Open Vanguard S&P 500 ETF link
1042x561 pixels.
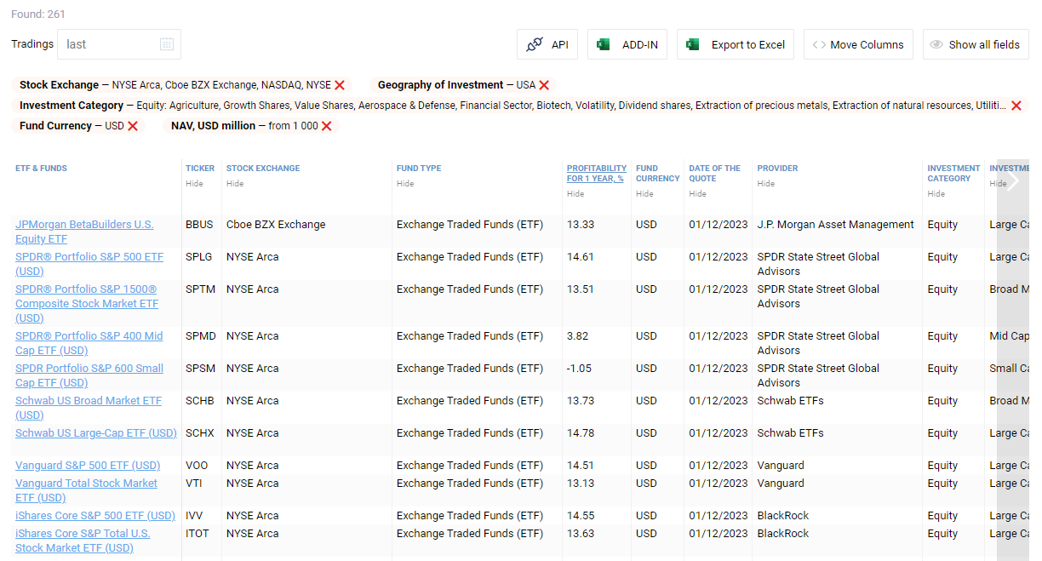click(x=88, y=466)
